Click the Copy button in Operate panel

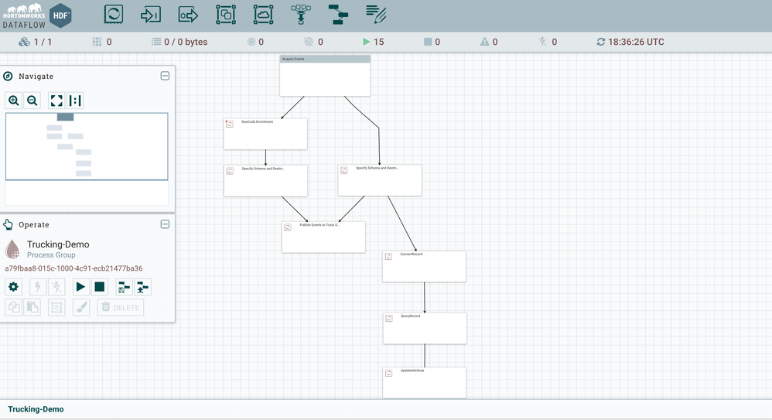tap(13, 307)
